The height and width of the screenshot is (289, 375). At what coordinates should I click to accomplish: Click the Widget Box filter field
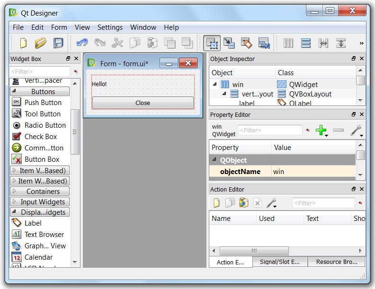[40, 71]
